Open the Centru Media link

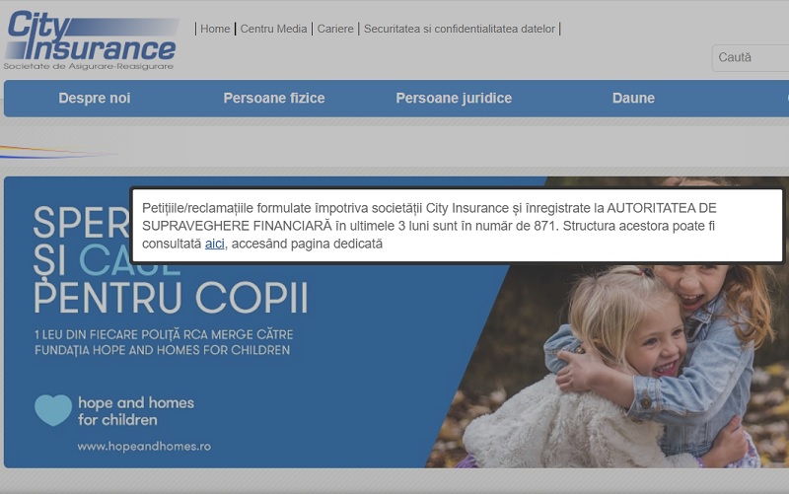point(273,29)
